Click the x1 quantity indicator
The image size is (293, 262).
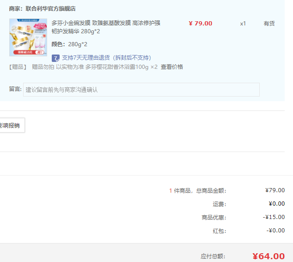243,24
